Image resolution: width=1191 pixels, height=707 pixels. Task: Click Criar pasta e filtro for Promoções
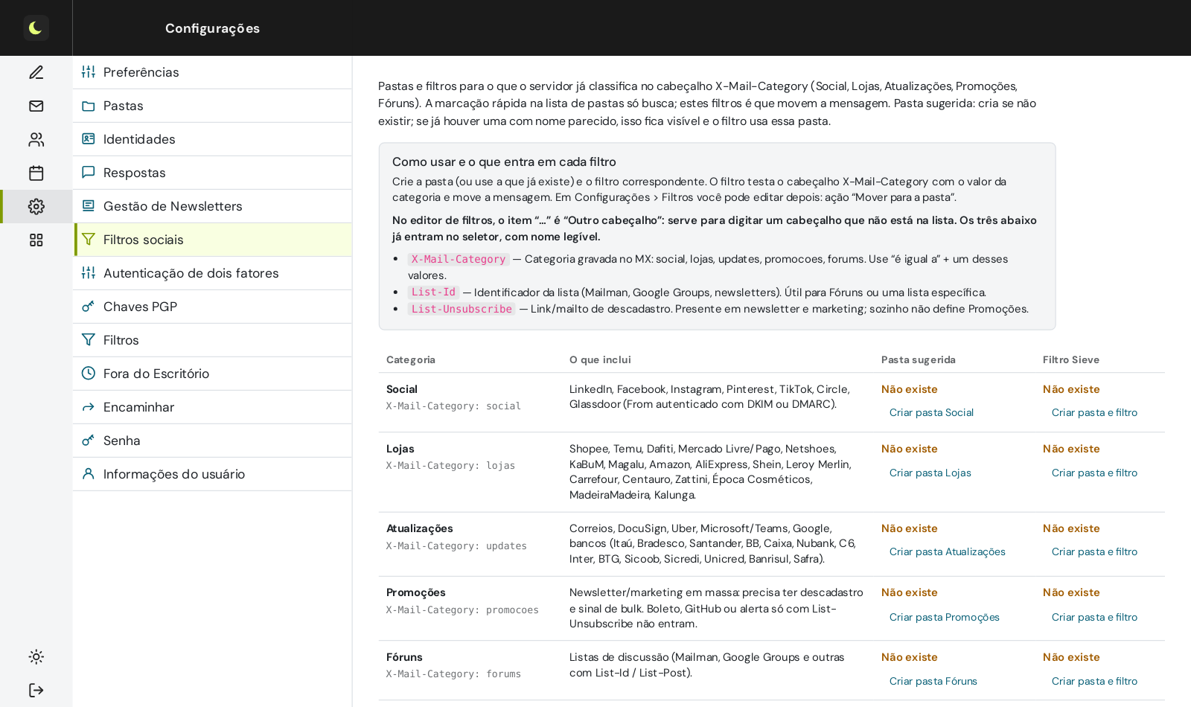1094,617
